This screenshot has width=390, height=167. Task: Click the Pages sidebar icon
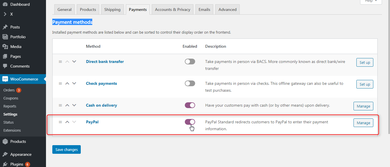tap(5, 56)
